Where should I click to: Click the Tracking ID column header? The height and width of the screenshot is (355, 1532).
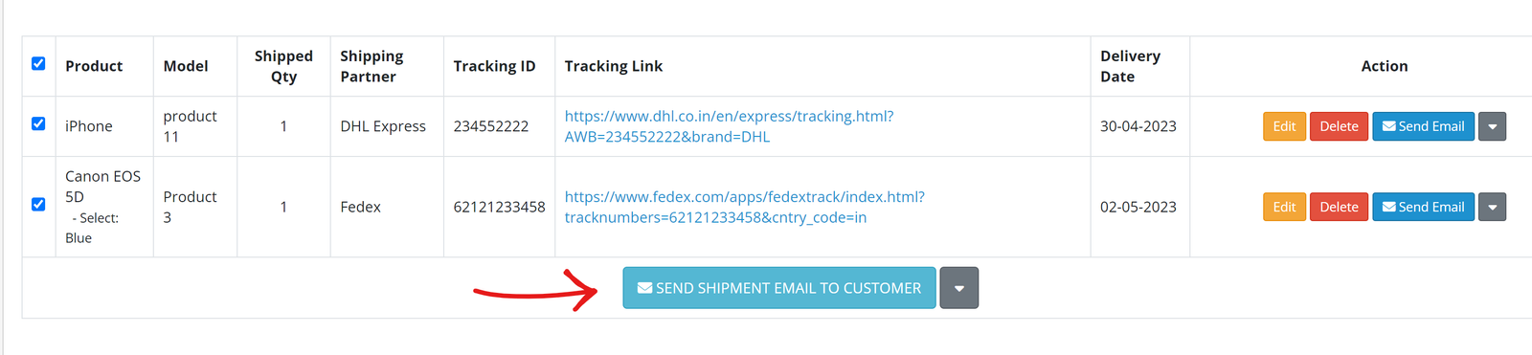tap(494, 66)
